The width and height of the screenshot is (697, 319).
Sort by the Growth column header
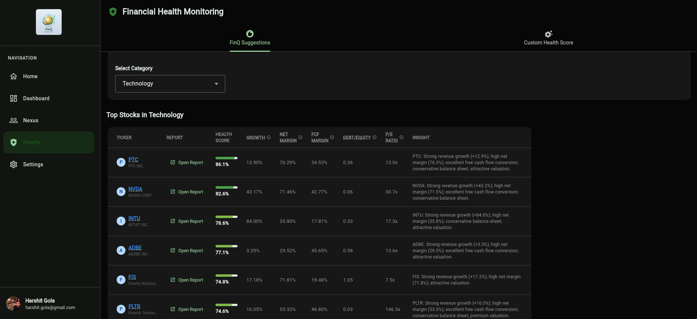pos(256,138)
